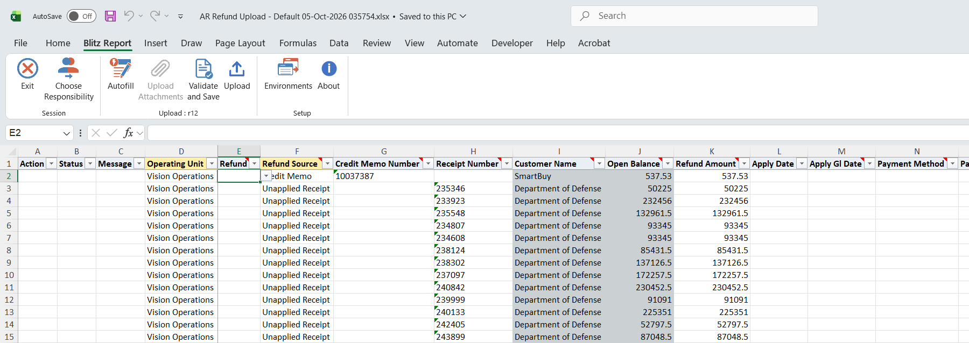Select row 5 header
Screen dimensions: 969x343
point(9,213)
